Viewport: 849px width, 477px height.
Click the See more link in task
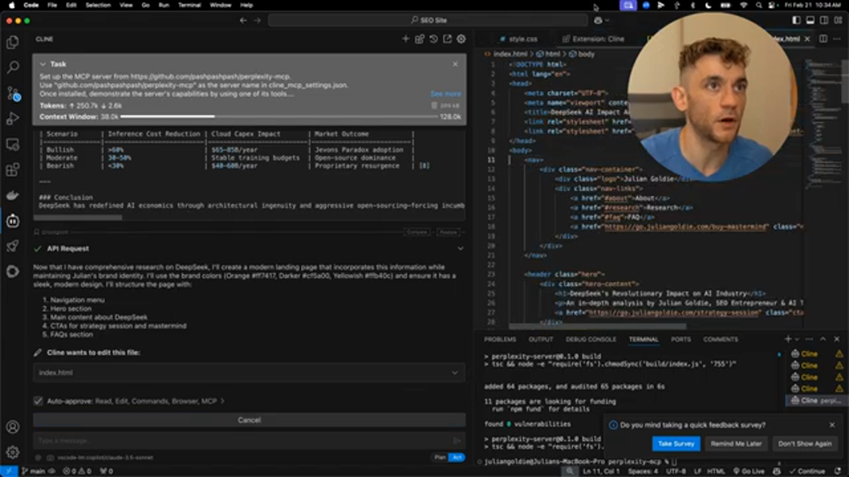pos(445,94)
